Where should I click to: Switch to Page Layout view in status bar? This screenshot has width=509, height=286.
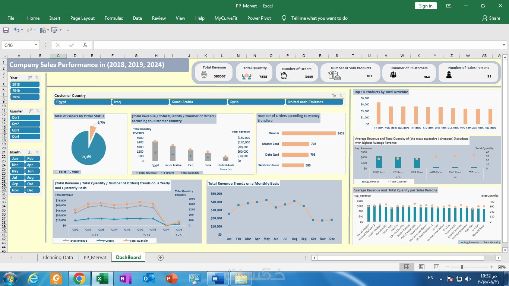[x=421, y=267]
